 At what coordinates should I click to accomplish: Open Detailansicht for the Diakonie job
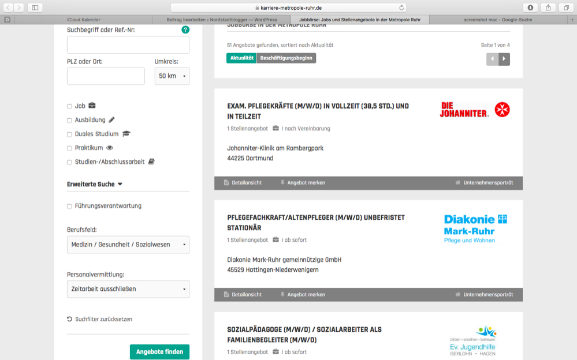(243, 295)
